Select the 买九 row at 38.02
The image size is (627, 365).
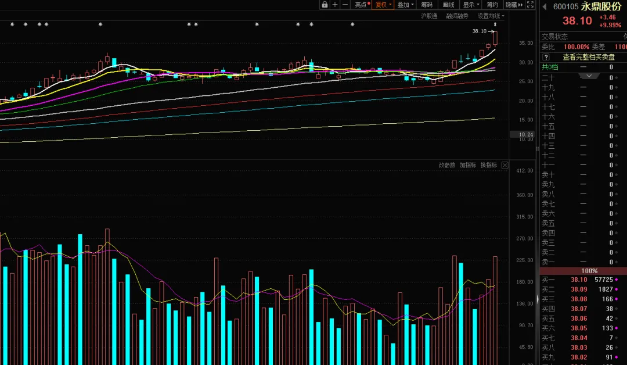click(583, 357)
